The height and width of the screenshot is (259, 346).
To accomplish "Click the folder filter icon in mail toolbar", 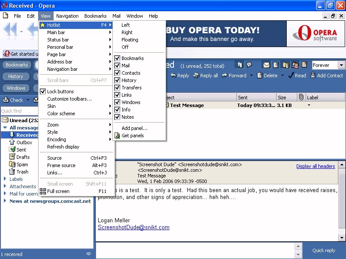I will pos(286,65).
